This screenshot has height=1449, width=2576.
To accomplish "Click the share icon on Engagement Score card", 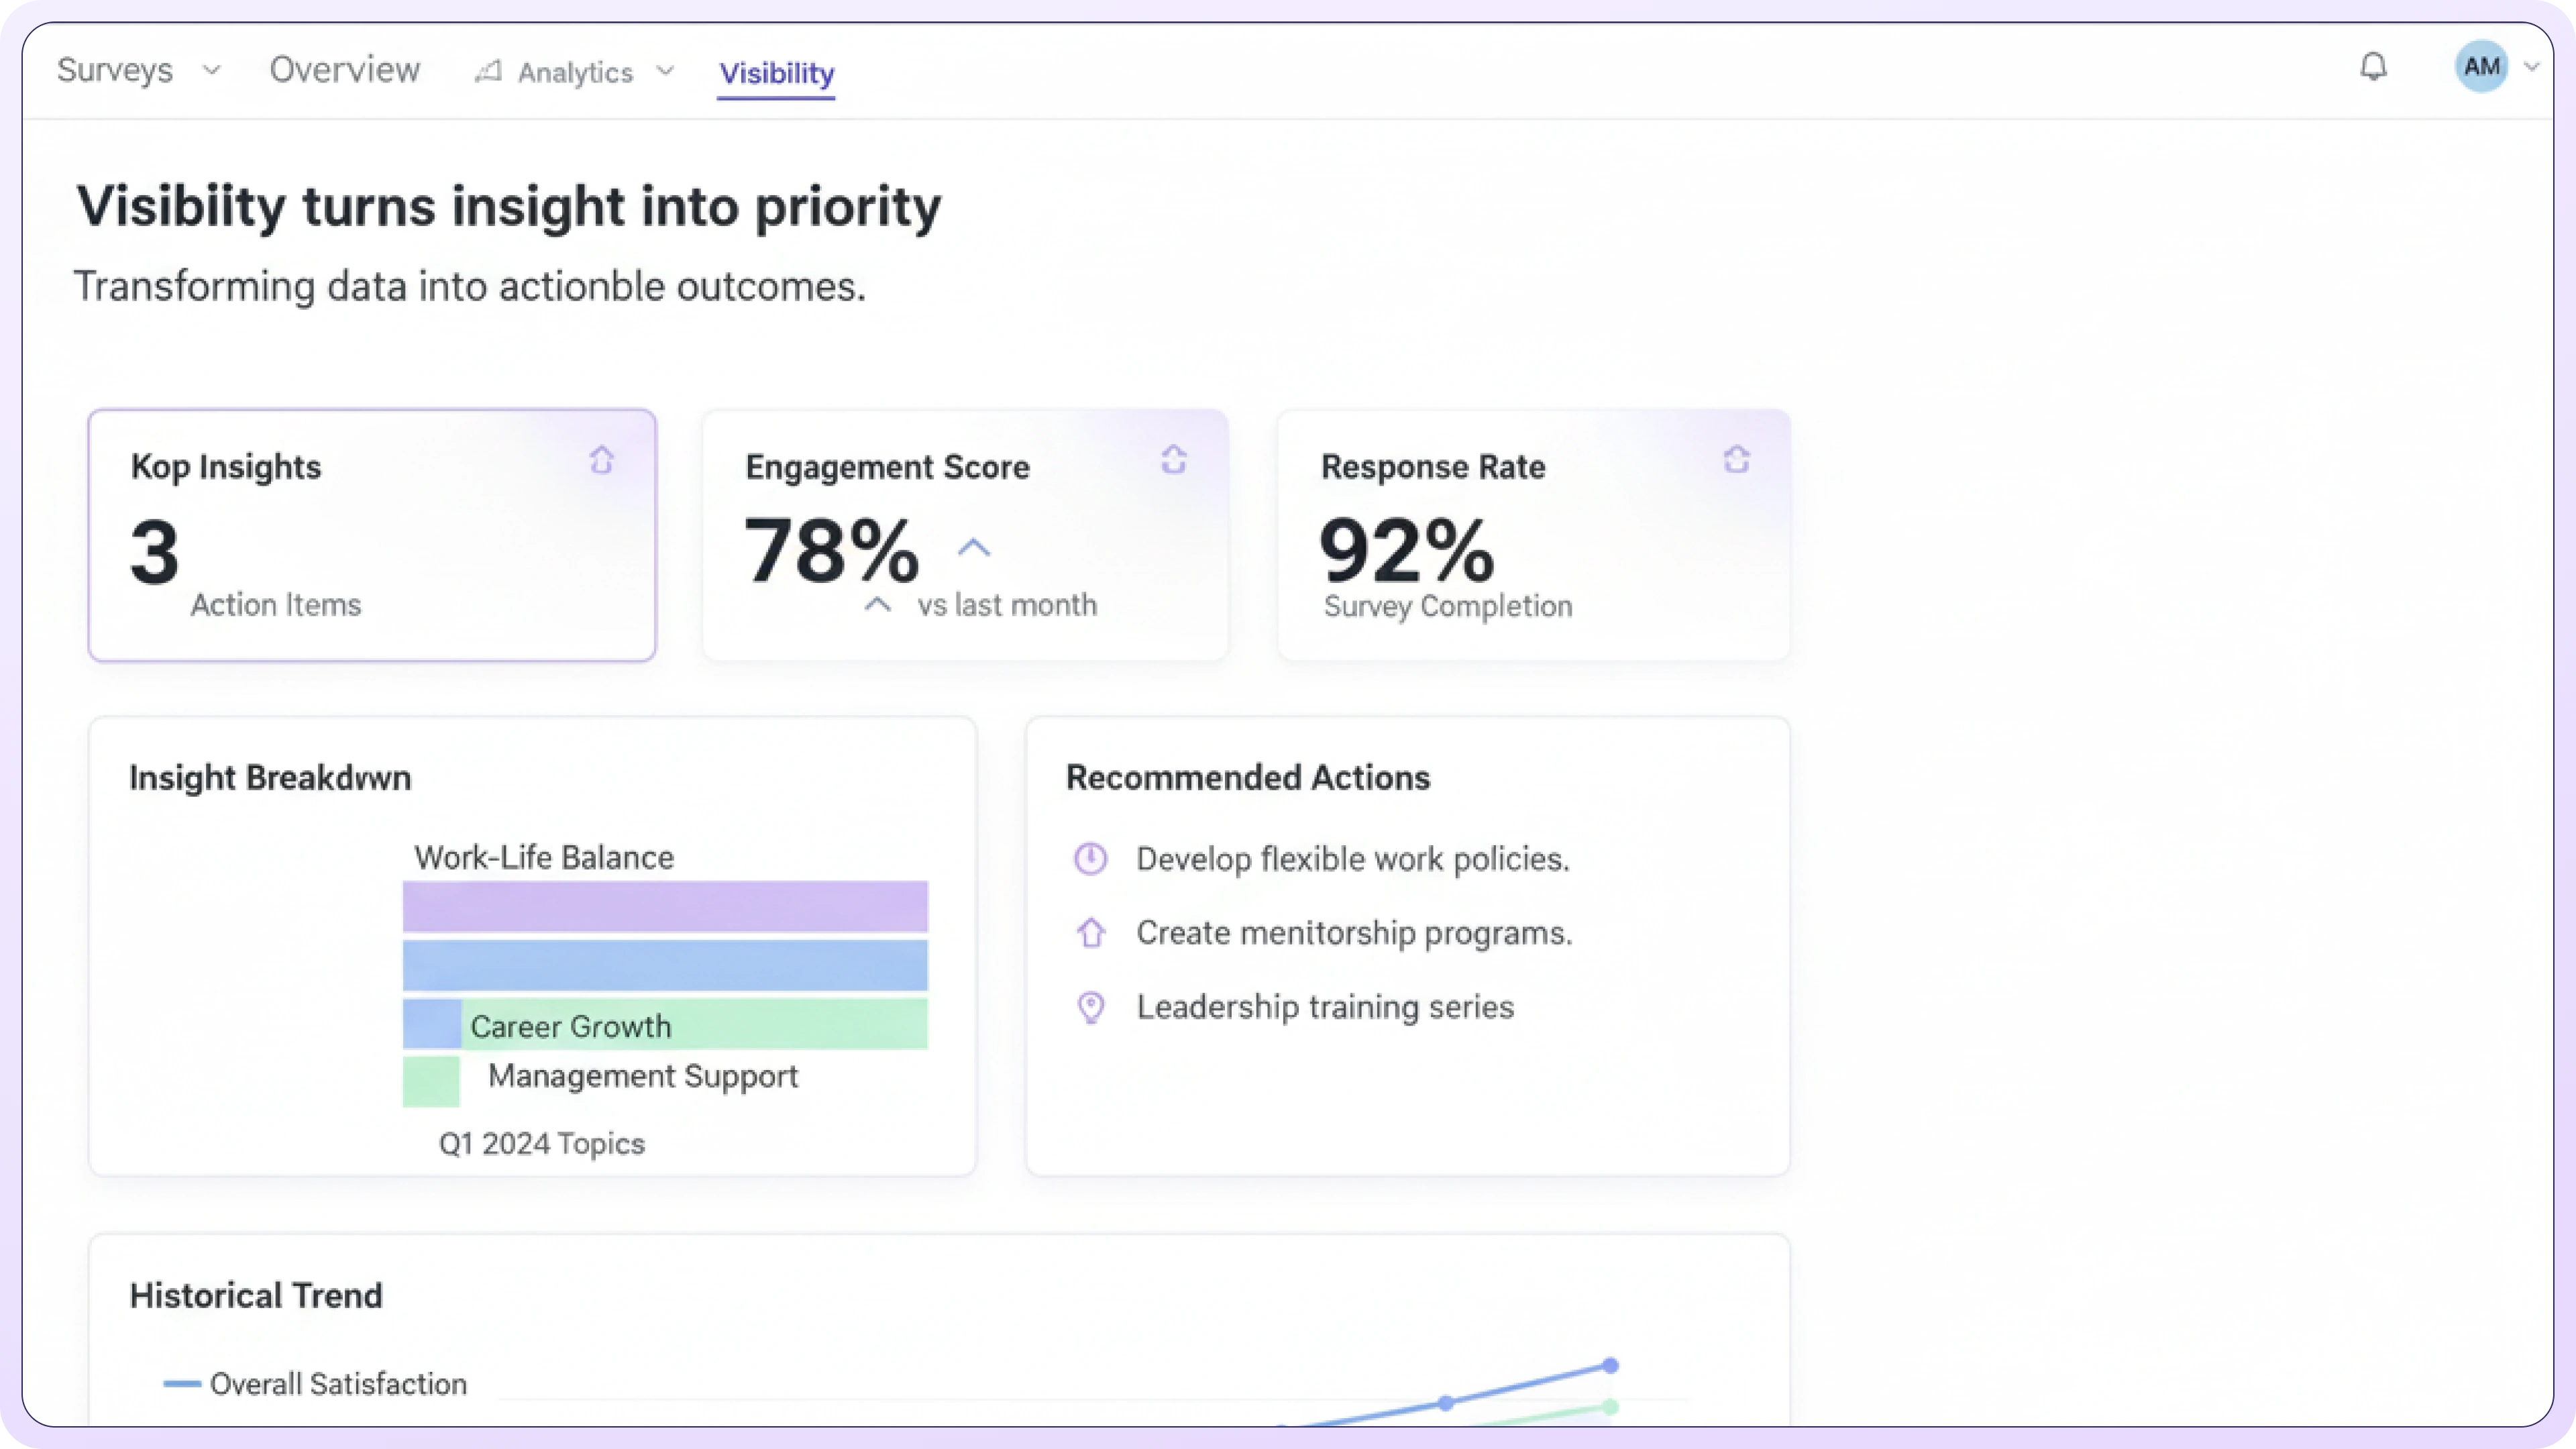I will pos(1174,460).
